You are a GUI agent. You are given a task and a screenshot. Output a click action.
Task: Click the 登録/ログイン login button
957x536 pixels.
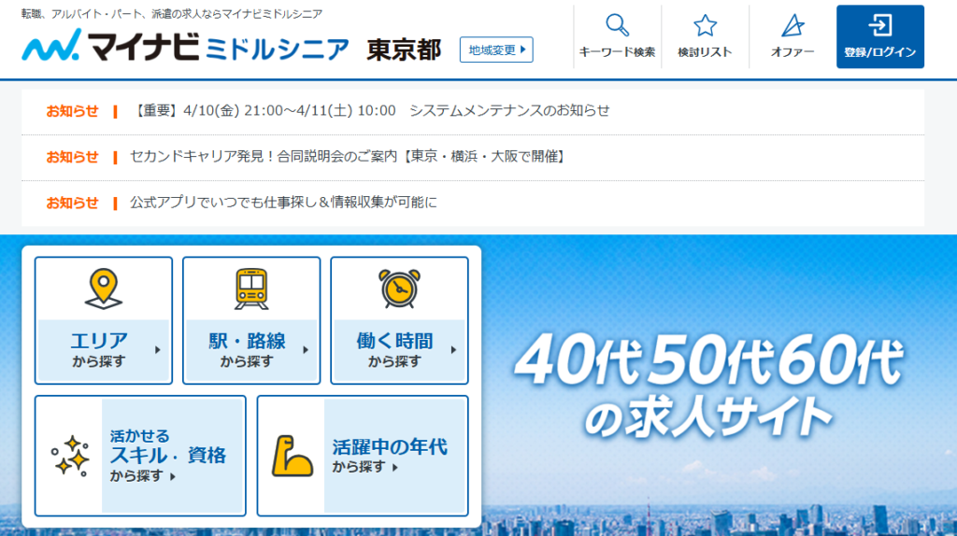click(x=879, y=37)
